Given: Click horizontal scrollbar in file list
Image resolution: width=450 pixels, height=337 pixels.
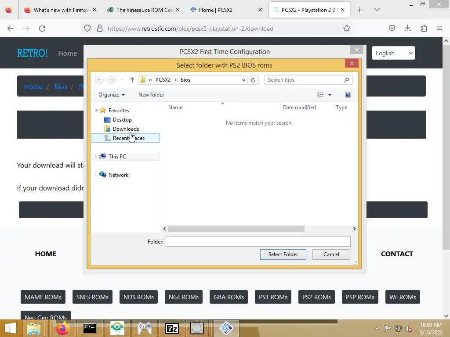Looking at the screenshot, I should (x=236, y=229).
